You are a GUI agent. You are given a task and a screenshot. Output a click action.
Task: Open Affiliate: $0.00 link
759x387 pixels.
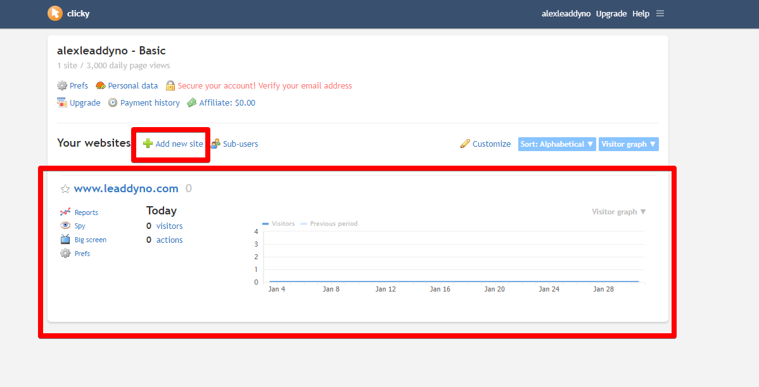(x=227, y=102)
